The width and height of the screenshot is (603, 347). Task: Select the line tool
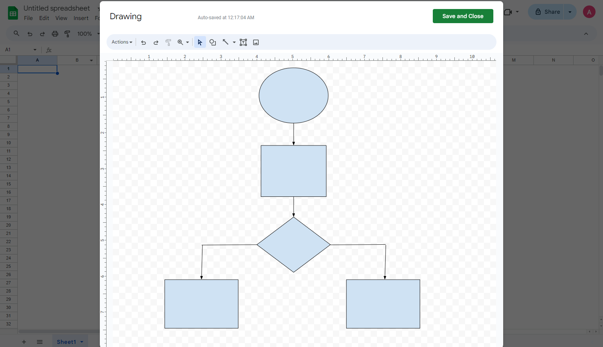click(x=226, y=42)
